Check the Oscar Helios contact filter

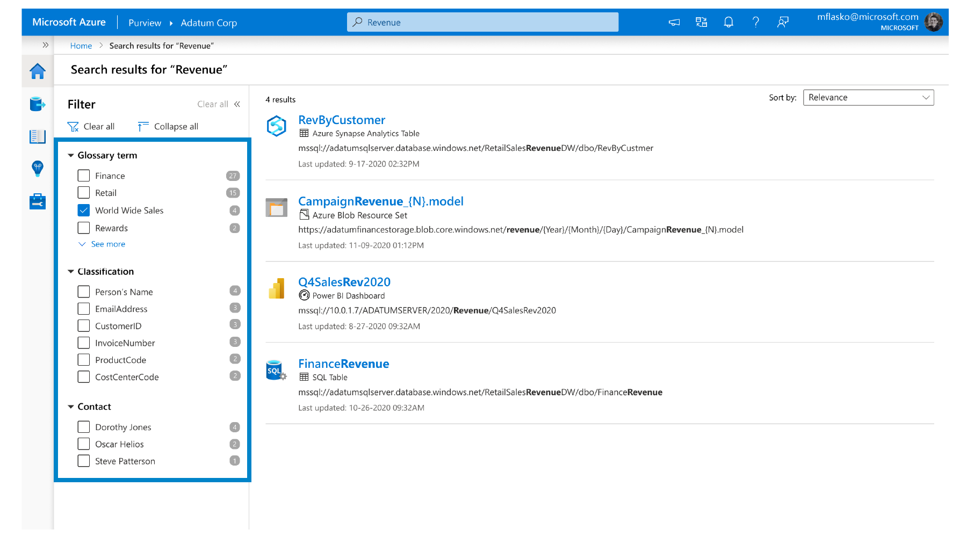84,444
